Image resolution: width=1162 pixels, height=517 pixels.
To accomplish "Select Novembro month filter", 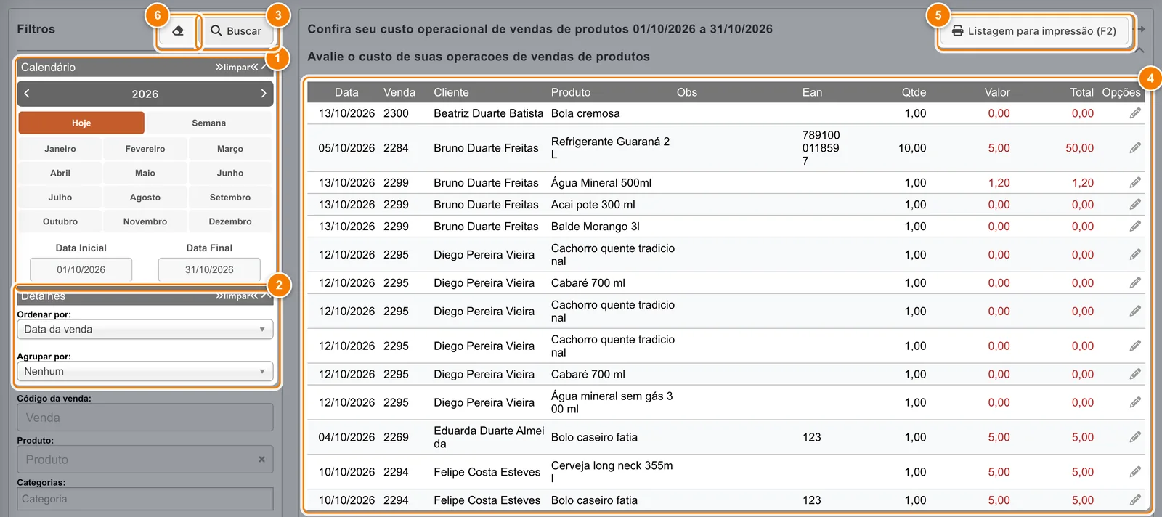I will pos(145,221).
